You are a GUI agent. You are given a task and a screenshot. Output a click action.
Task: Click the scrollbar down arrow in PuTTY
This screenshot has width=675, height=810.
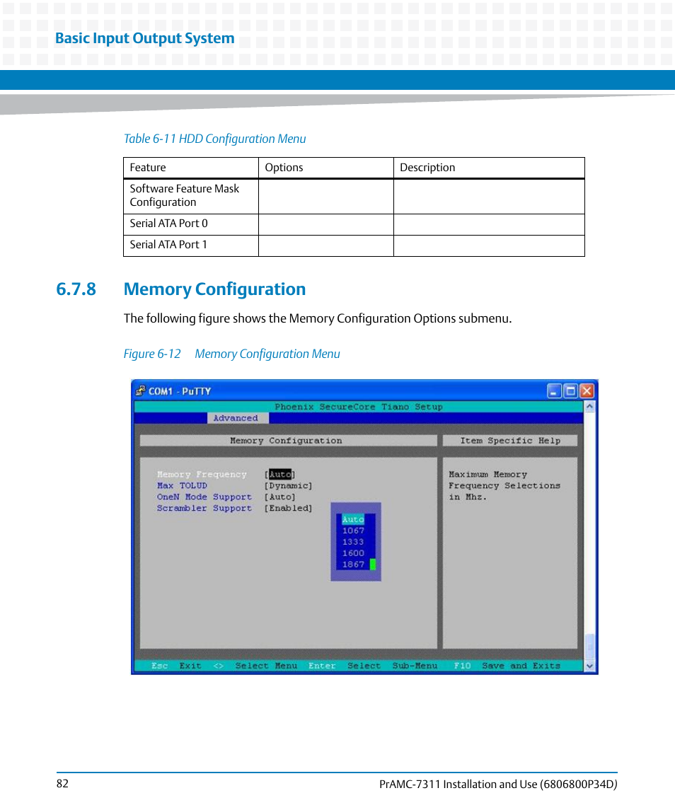(589, 666)
